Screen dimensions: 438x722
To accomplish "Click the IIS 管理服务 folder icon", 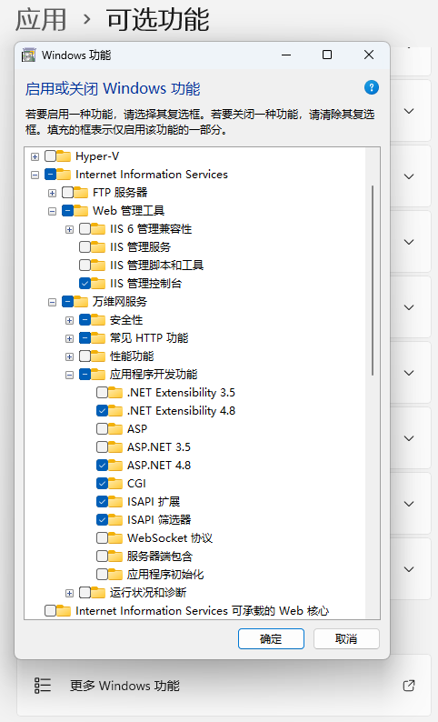I will (x=98, y=246).
